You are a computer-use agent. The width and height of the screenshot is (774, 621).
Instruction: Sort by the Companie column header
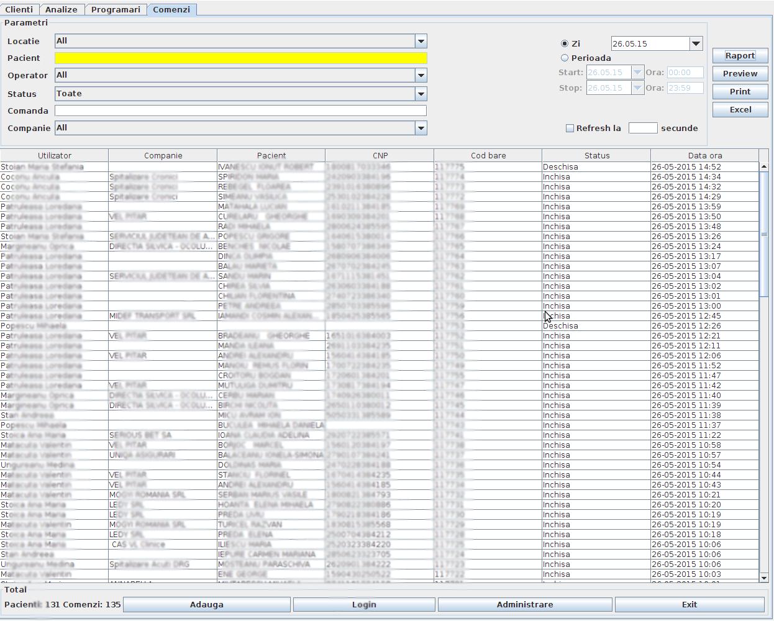(x=163, y=155)
